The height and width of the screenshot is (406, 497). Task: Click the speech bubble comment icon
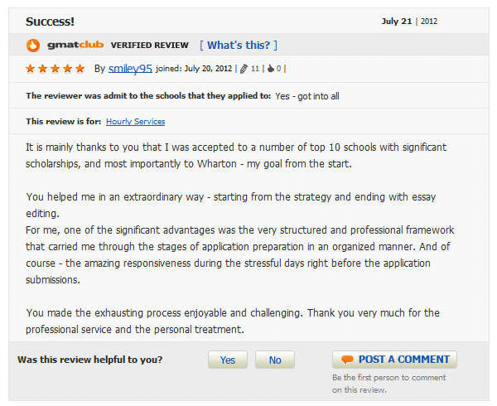click(x=347, y=360)
